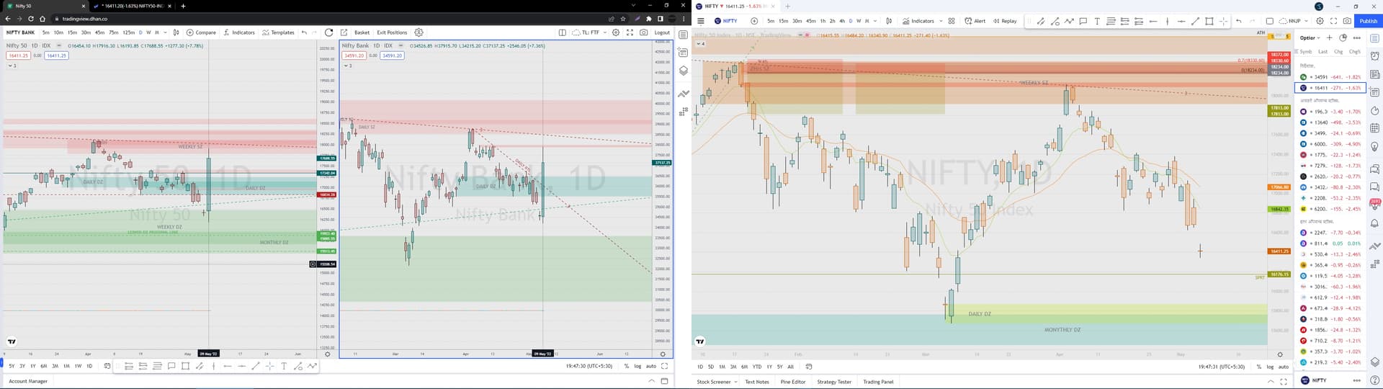Screen dimensions: 1383x389
Task: Click the blue Publish button
Action: tap(1369, 21)
